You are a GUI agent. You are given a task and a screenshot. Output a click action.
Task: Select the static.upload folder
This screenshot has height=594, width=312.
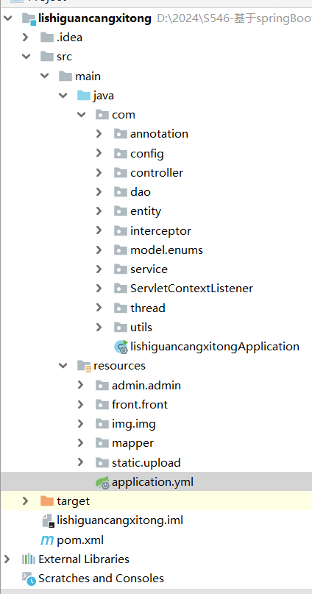pos(146,462)
